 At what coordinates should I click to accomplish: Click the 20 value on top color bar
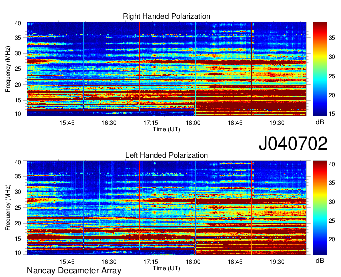(332, 95)
